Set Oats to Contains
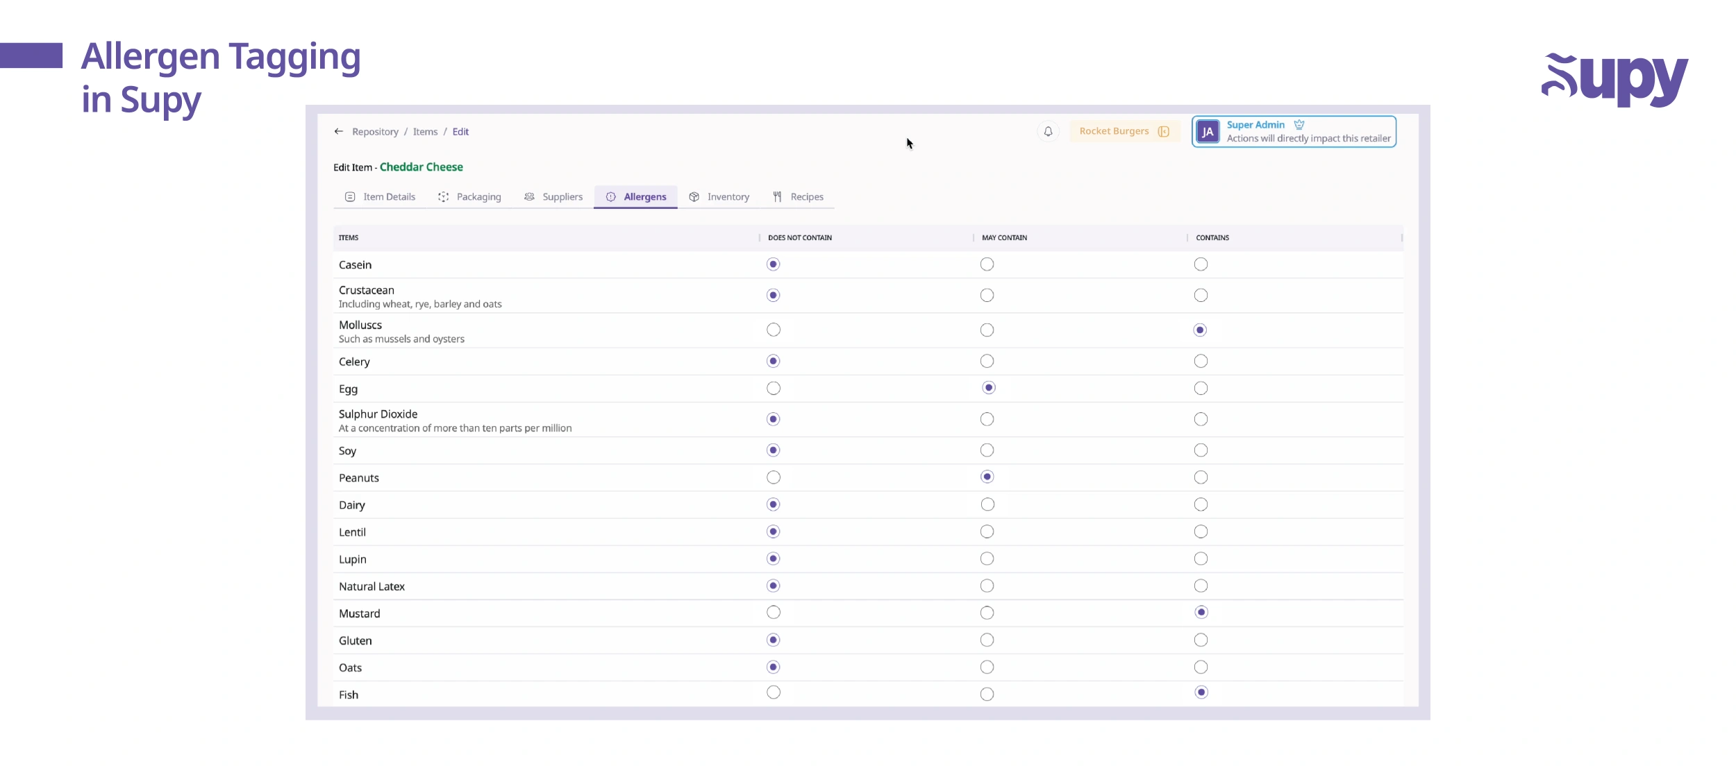This screenshot has width=1736, height=766. point(1201,667)
